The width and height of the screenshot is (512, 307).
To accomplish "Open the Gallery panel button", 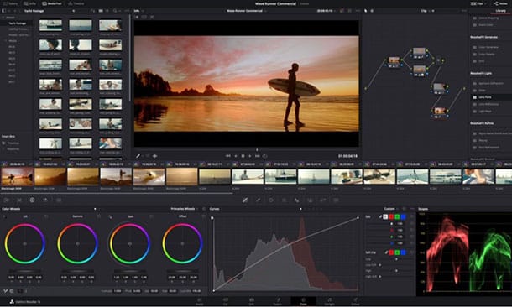I will (9, 3).
